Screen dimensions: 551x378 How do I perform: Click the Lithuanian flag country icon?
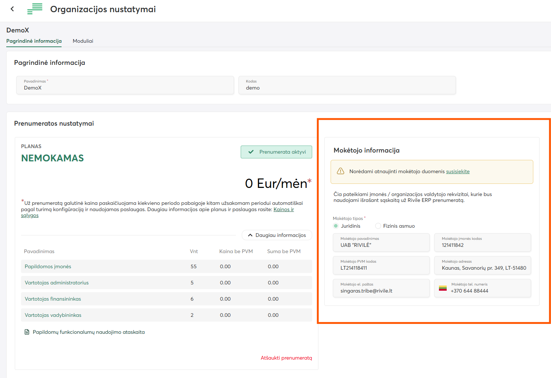[x=443, y=288]
